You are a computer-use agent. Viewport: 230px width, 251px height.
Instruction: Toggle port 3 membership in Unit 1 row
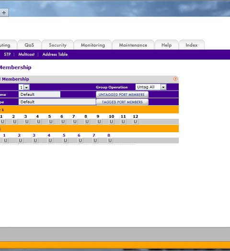coord(27,122)
